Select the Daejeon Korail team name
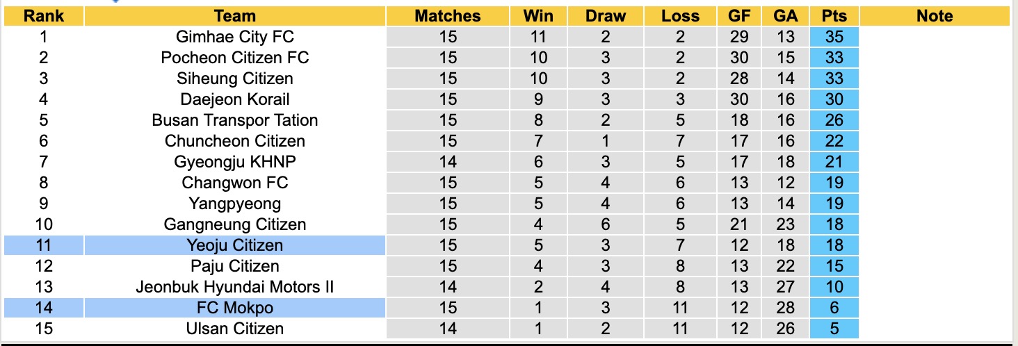1018x346 pixels. click(235, 99)
